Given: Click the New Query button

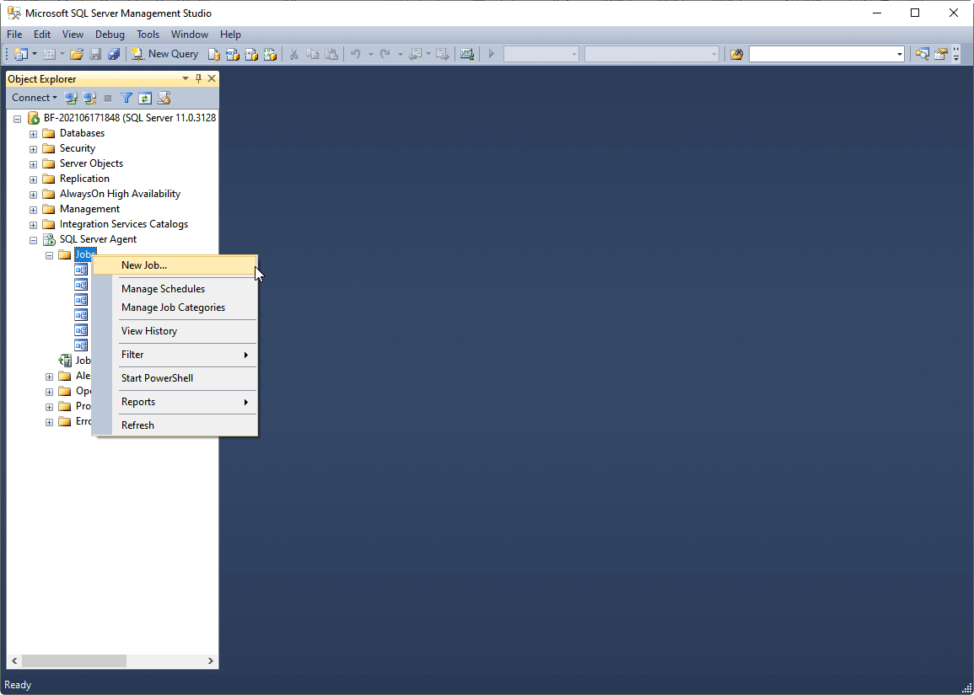Looking at the screenshot, I should tap(165, 54).
